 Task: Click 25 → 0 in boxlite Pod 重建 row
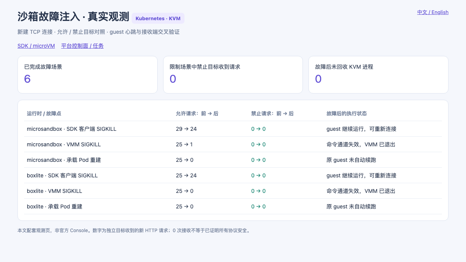tap(185, 206)
